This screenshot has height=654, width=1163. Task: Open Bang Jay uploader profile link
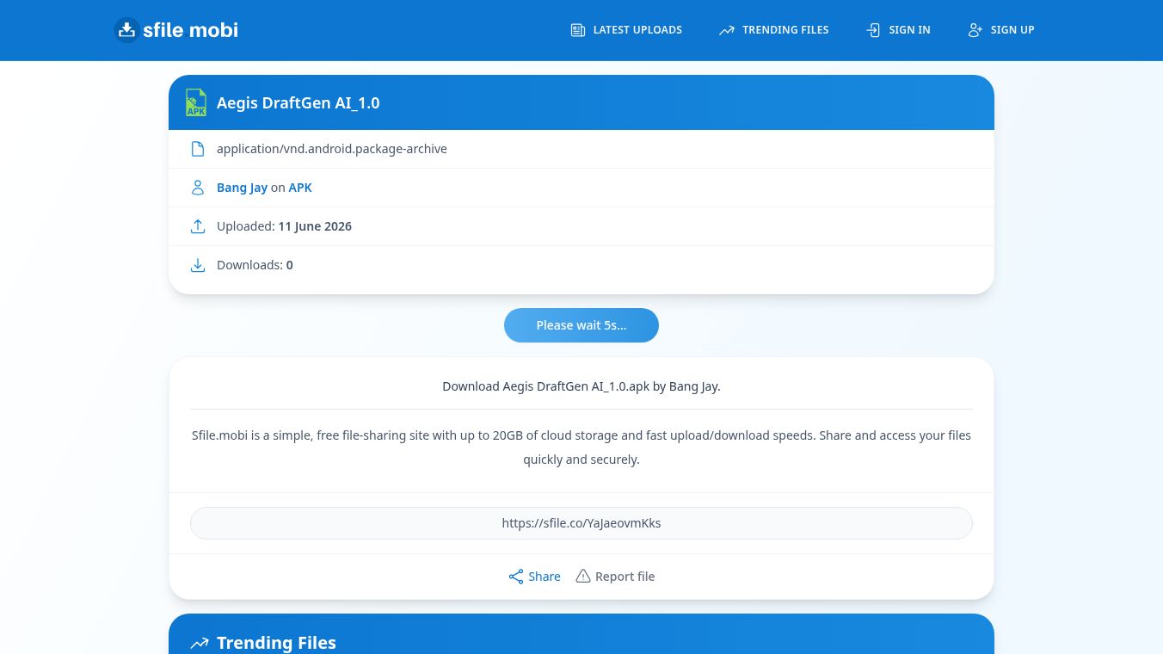pyautogui.click(x=242, y=188)
